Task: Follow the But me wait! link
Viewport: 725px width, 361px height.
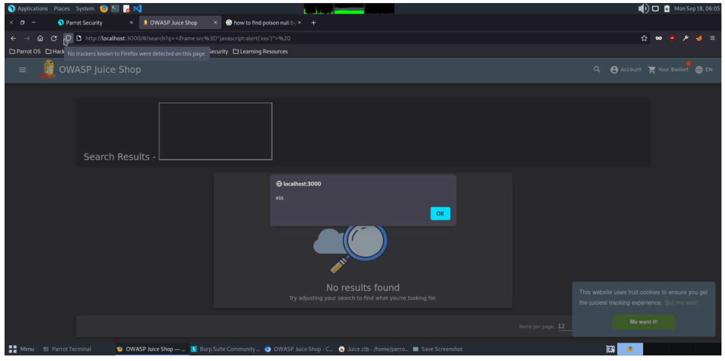Action: point(681,303)
